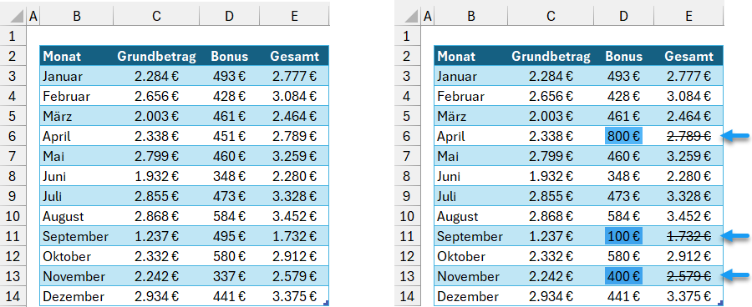Click the highlighted 400 € bonus cell
This screenshot has height=307, width=752.
point(623,276)
